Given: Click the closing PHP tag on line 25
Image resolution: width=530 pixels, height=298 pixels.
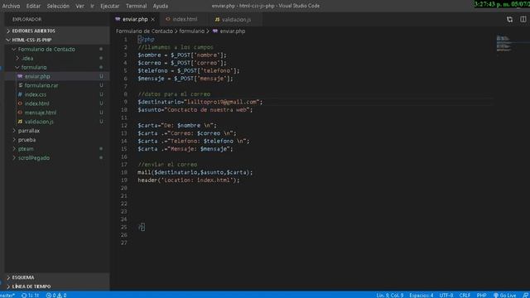Looking at the screenshot, I should point(142,227).
